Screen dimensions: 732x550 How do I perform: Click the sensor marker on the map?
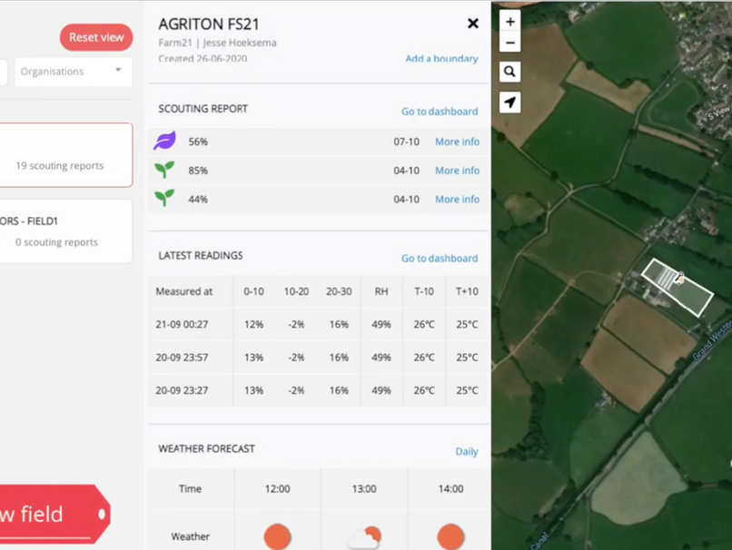[678, 279]
